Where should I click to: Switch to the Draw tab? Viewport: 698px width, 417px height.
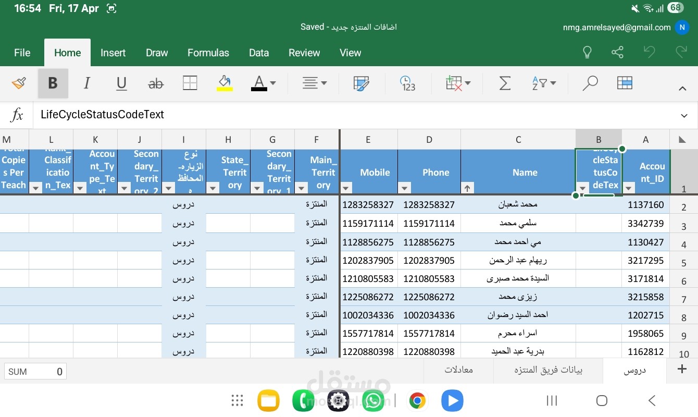click(157, 53)
